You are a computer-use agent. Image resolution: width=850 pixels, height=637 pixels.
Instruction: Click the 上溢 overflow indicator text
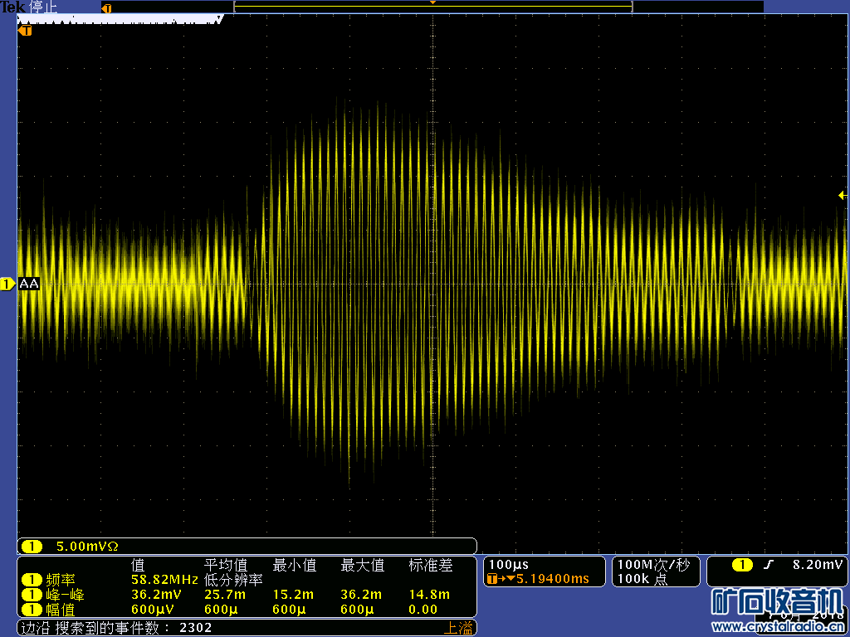coord(458,628)
